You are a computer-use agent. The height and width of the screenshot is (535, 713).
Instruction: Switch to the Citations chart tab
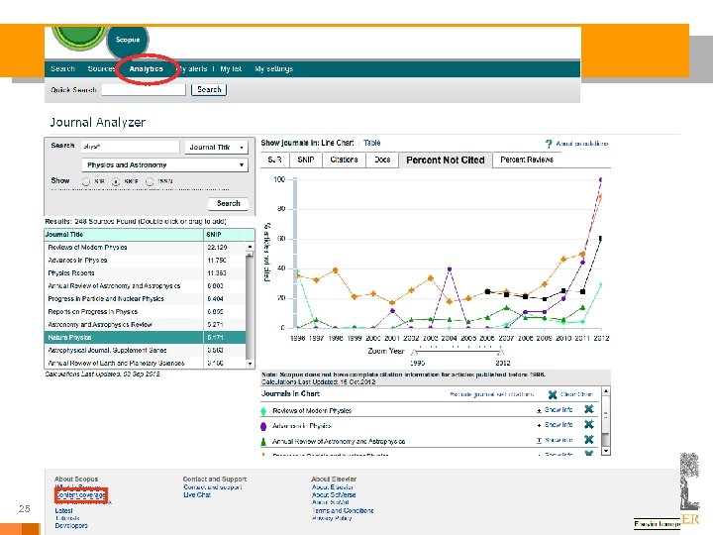point(345,160)
